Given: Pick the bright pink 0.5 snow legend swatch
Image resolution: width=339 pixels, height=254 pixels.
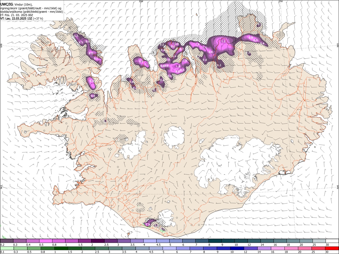Looking at the screenshot, I should click(x=46, y=241).
